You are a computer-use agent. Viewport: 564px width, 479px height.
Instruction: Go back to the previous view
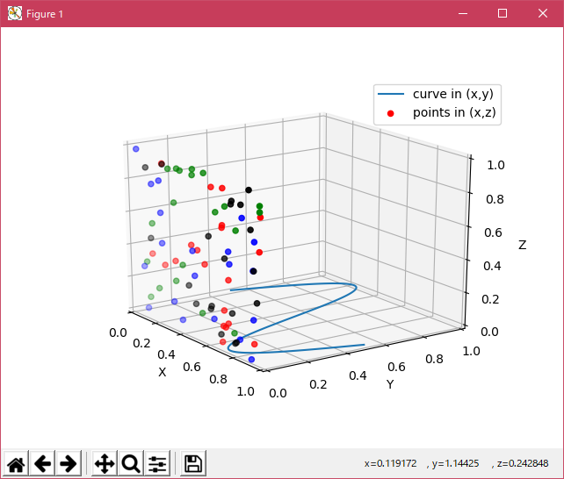[x=42, y=463]
